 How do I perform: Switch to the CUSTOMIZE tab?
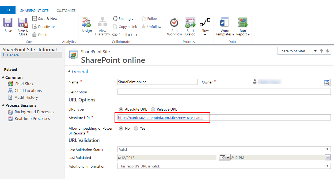pyautogui.click(x=66, y=10)
